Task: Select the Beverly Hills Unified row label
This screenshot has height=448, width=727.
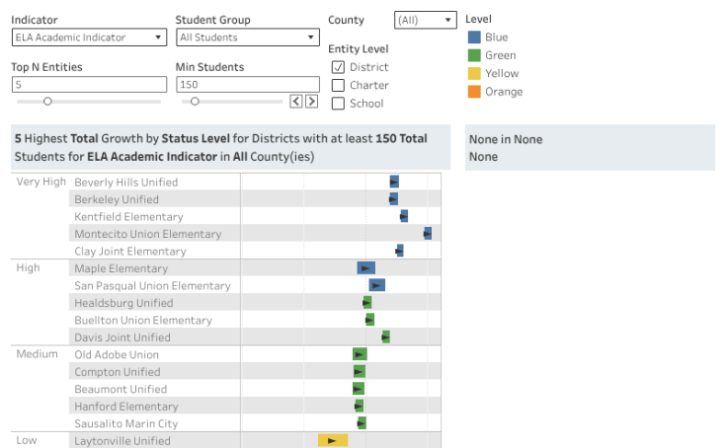Action: 126,183
